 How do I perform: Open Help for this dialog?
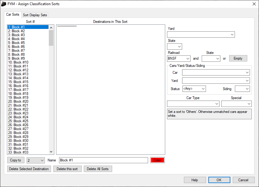[x=195, y=180]
